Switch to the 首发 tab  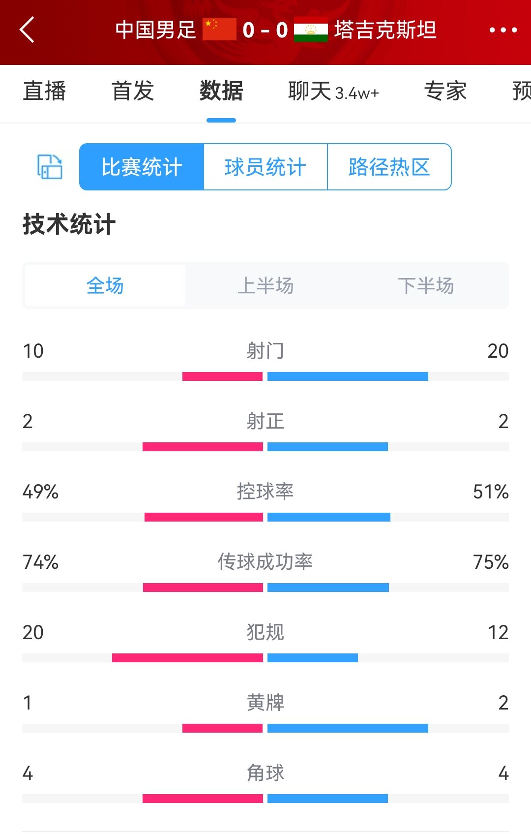pos(133,92)
